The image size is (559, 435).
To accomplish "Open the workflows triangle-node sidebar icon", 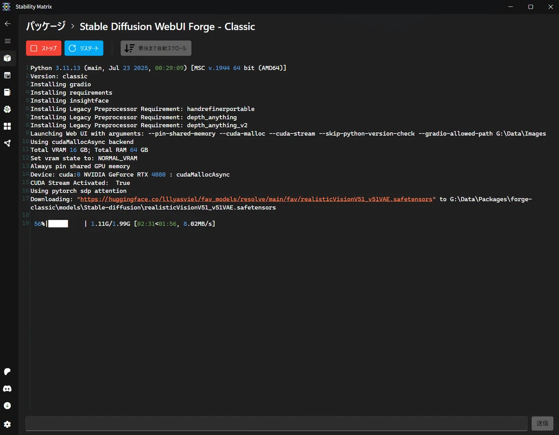I will coord(7,143).
